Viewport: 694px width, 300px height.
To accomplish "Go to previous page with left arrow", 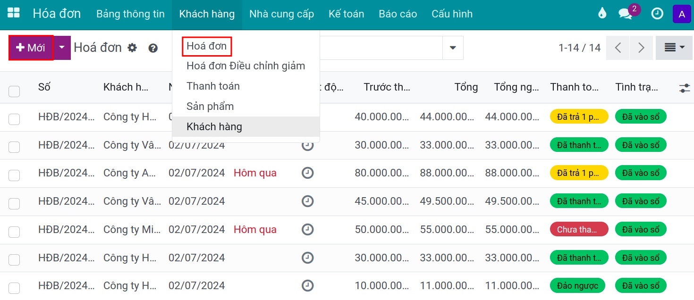I will click(x=618, y=48).
